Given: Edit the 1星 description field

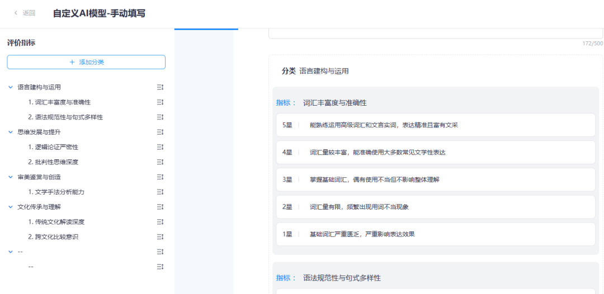Looking at the screenshot, I should coord(436,234).
